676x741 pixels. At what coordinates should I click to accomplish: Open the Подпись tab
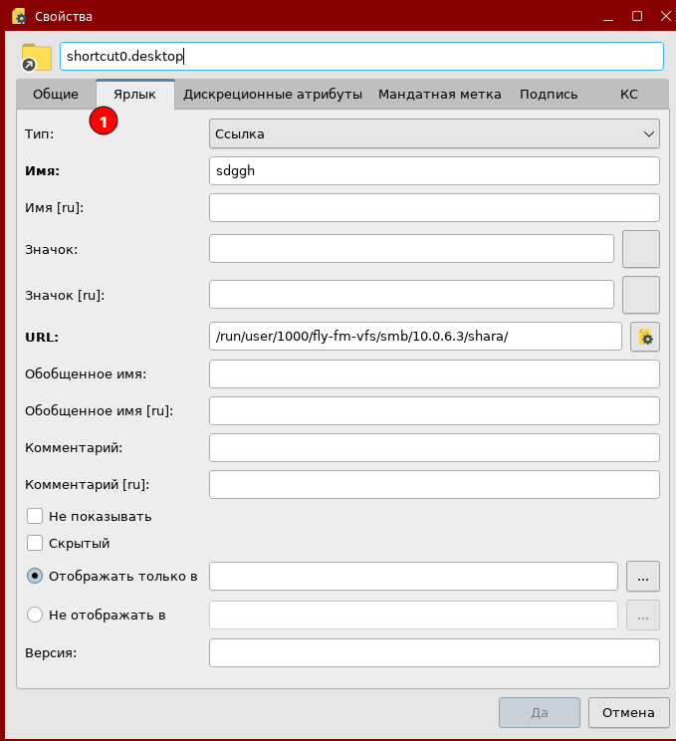[x=548, y=95]
